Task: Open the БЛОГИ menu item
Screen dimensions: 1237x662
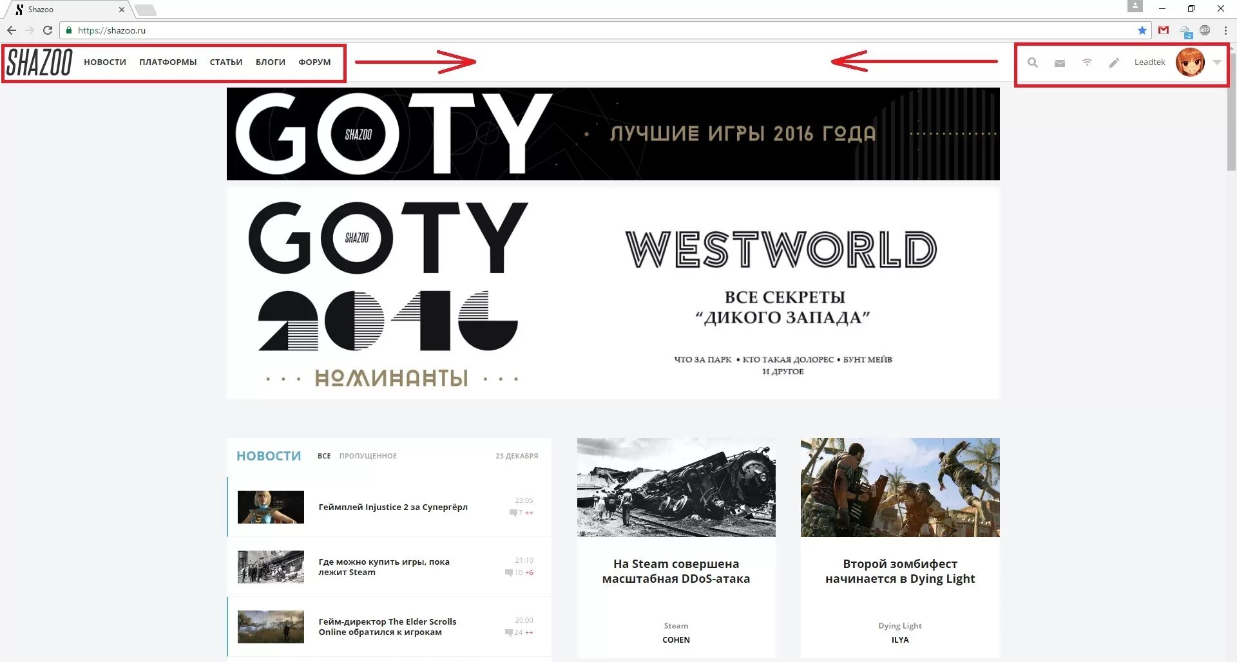Action: [271, 62]
